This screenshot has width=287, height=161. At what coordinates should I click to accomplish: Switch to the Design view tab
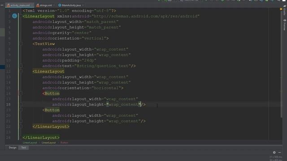pos(13,148)
